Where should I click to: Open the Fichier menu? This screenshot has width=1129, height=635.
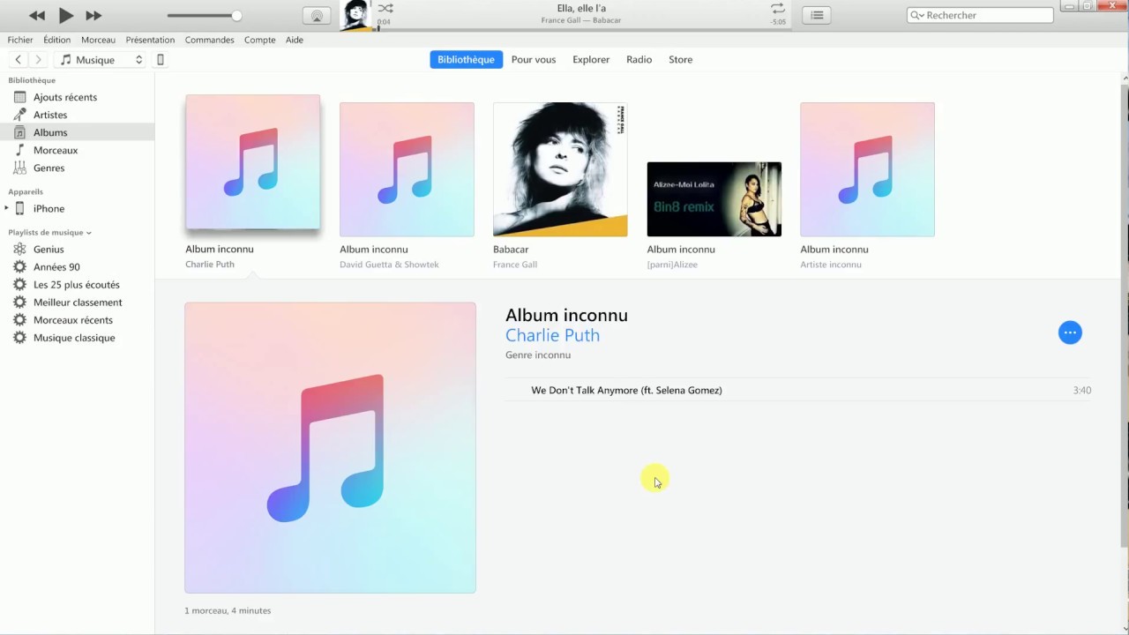click(x=20, y=40)
